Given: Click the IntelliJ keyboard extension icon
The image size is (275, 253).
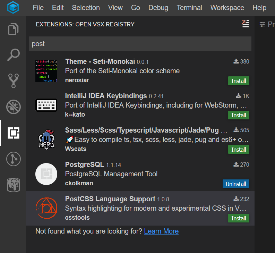Looking at the screenshot, I should [46, 105].
